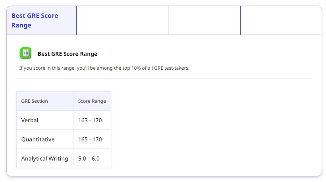Screen dimensions: 326x182
Task: Click 'GRE test-takers' at the sentence end
Action: pyautogui.click(x=171, y=68)
